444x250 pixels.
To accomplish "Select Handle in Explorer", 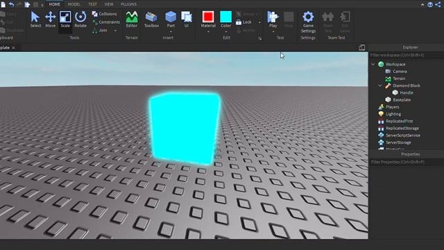I will tap(407, 92).
